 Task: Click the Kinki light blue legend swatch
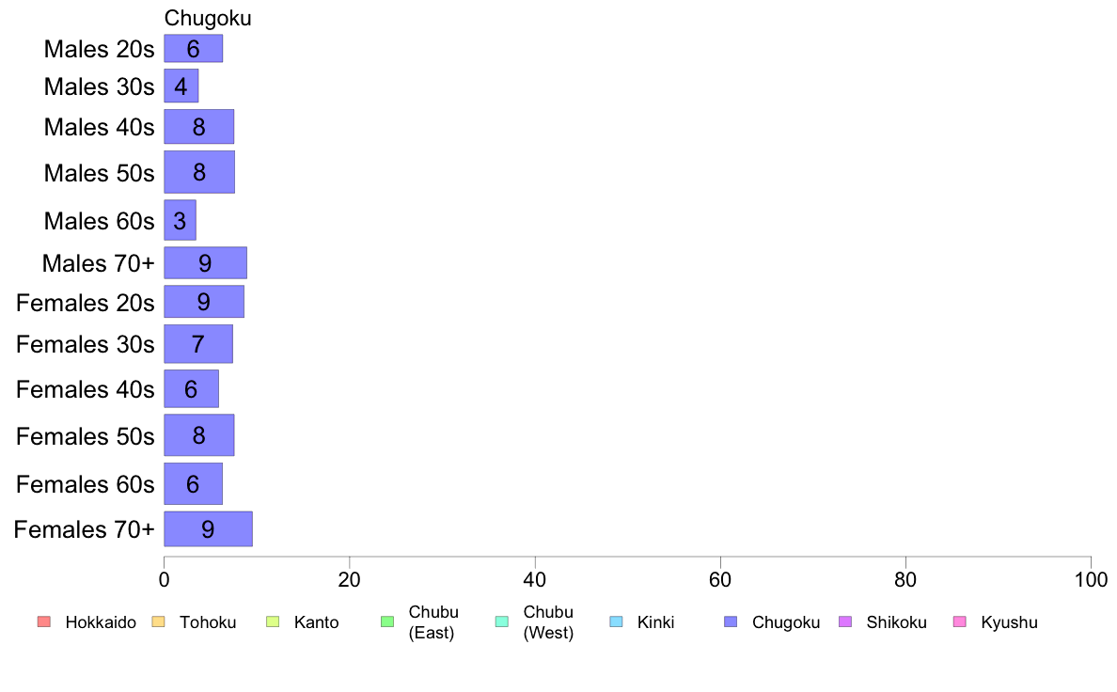pyautogui.click(x=616, y=621)
